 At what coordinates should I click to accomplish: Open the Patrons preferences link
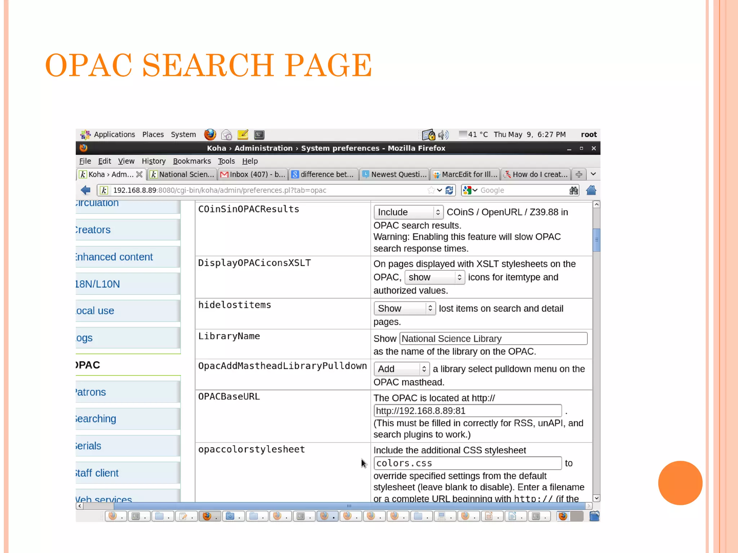tap(90, 392)
